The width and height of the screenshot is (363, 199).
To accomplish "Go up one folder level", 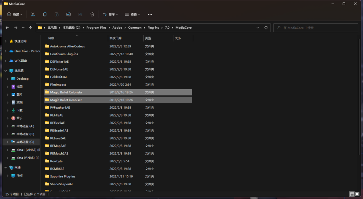I will (x=30, y=28).
